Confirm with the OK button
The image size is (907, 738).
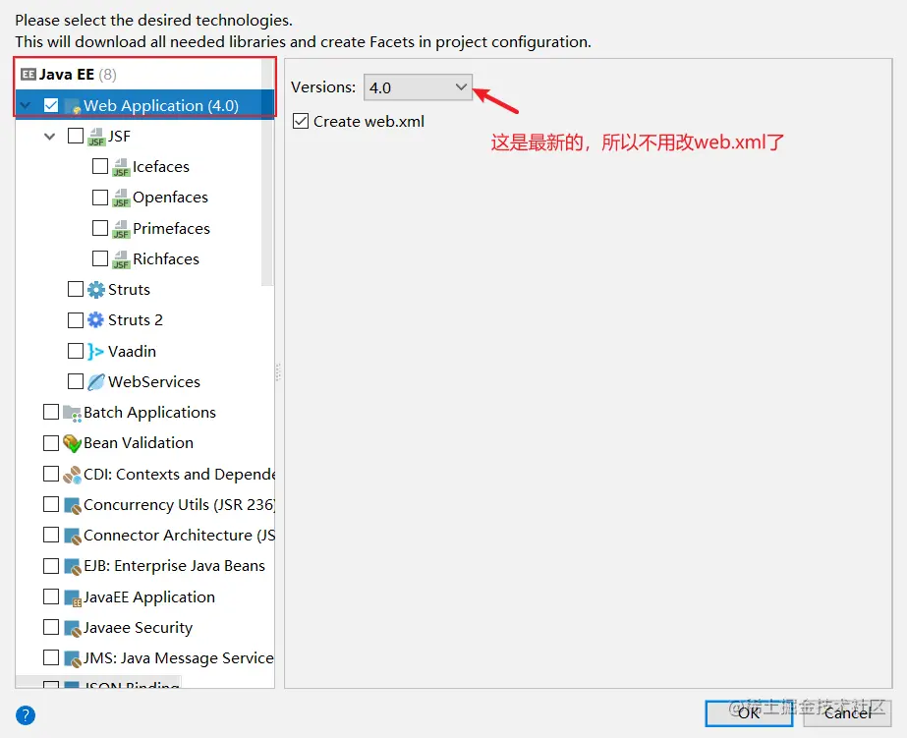(x=749, y=713)
